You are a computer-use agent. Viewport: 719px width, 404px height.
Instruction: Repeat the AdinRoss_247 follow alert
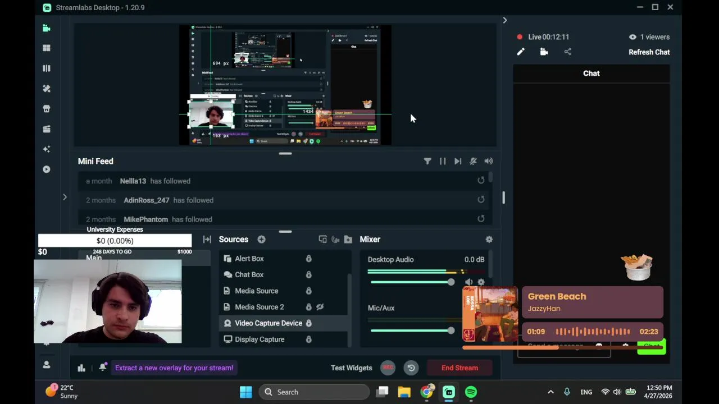[x=481, y=200]
